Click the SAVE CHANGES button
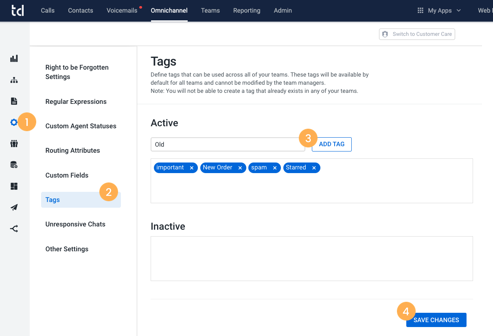Image resolution: width=493 pixels, height=336 pixels. point(436,320)
